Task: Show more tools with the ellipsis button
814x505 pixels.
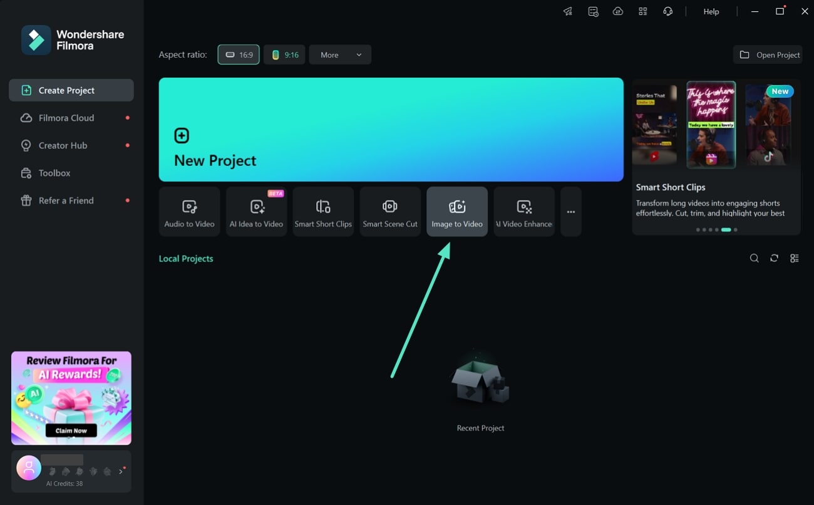Action: click(571, 212)
